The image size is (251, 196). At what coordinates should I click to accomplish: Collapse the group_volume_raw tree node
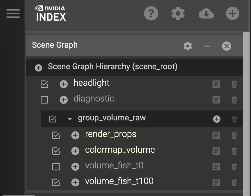pyautogui.click(x=70, y=119)
